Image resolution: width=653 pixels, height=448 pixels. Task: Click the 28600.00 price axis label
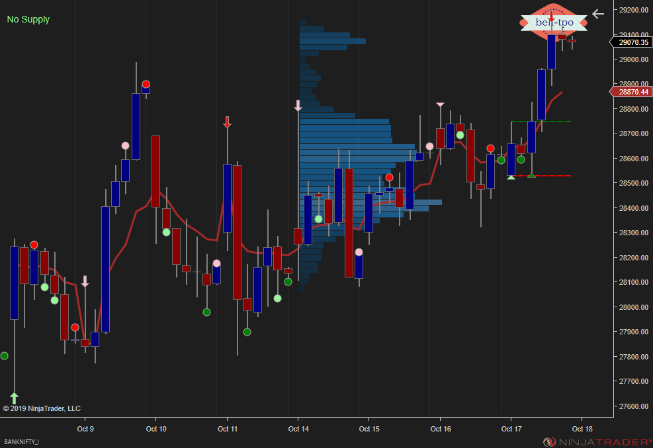click(x=633, y=159)
